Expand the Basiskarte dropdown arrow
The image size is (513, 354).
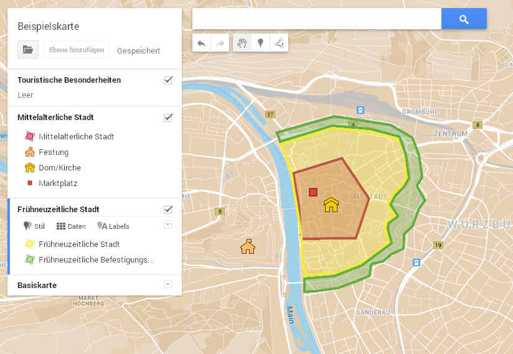coord(167,284)
